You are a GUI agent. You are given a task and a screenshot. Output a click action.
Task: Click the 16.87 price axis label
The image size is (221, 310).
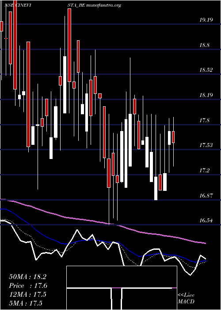coord(206,196)
